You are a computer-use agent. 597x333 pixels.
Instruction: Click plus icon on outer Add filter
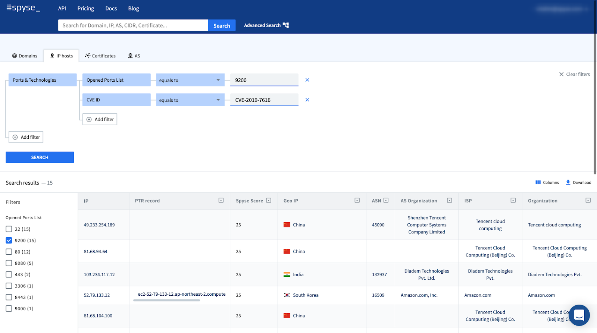[x=15, y=137]
